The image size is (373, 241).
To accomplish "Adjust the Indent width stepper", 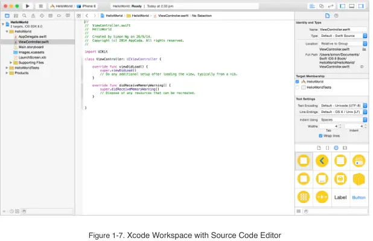I will [366, 126].
